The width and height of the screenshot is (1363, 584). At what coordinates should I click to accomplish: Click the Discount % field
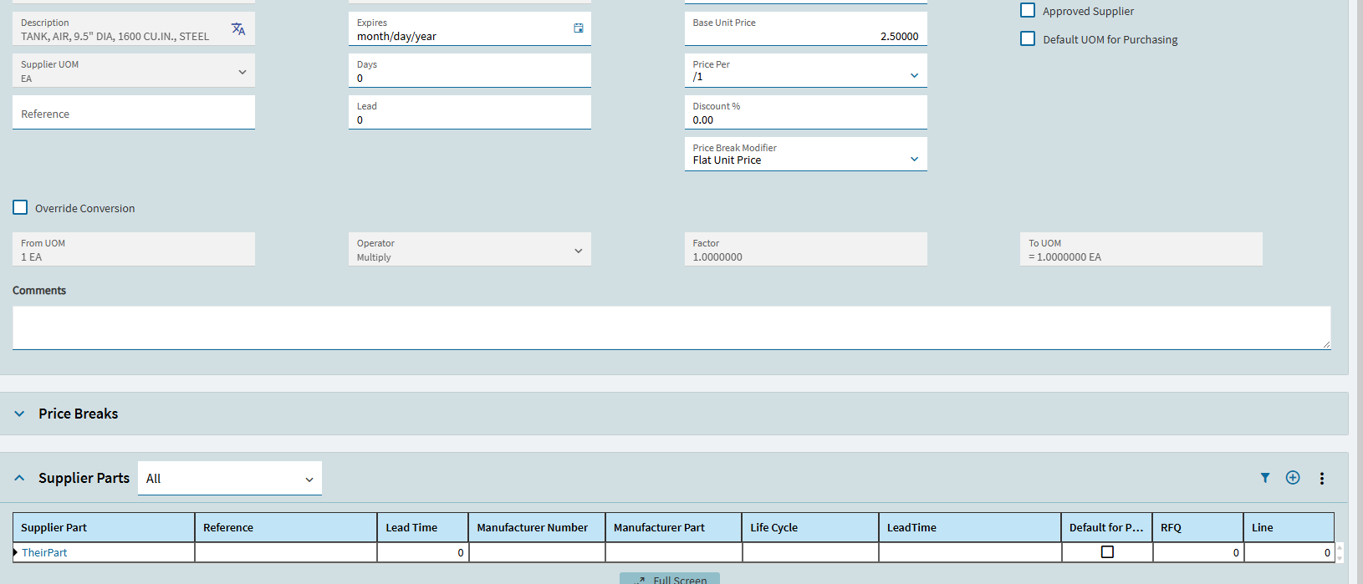805,113
